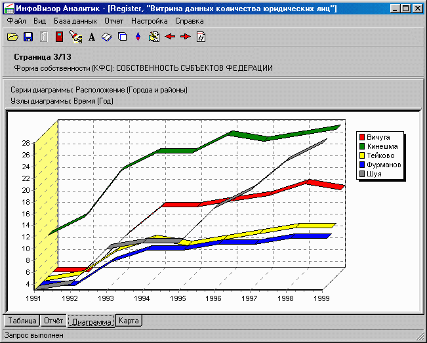This screenshot has height=343, width=427.
Task: Open the Отчет menu
Action: pyautogui.click(x=114, y=21)
